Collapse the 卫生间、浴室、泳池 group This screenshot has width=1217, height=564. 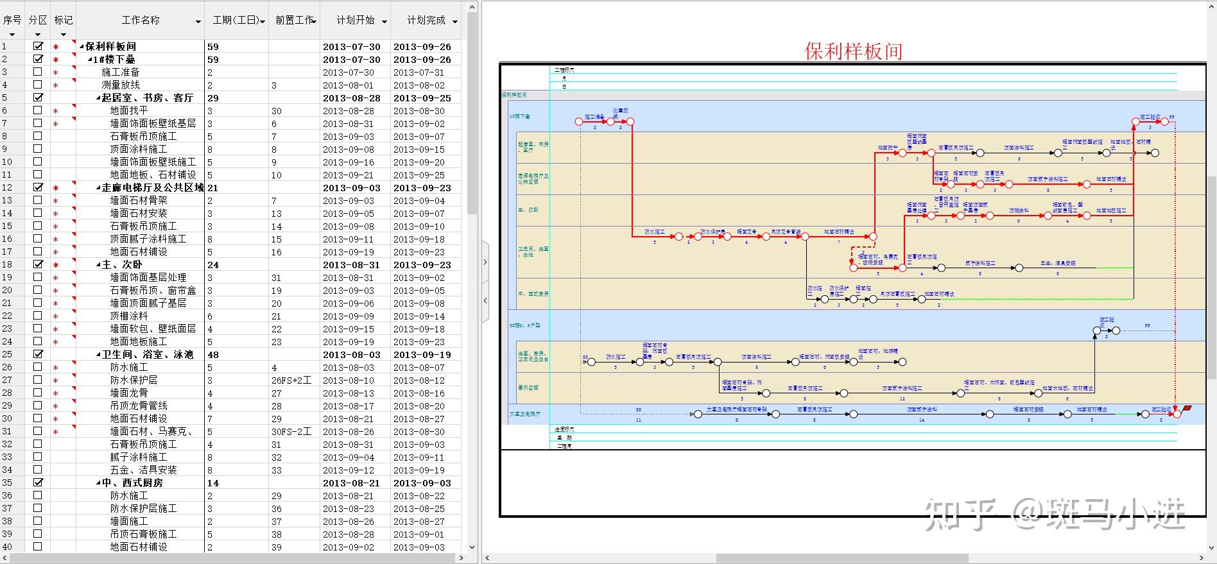click(x=98, y=355)
